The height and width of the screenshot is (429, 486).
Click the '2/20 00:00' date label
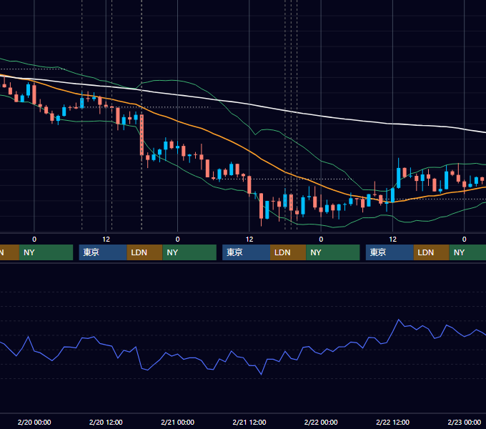coord(34,422)
